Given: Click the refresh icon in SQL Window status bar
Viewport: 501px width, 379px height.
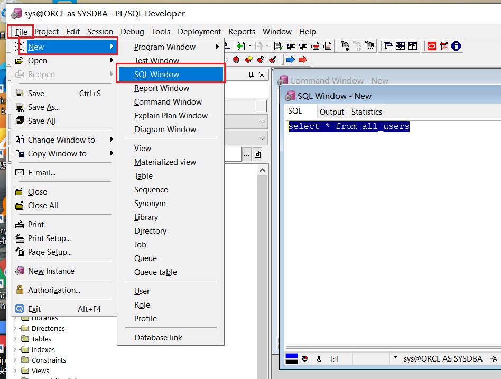Looking at the screenshot, I should pyautogui.click(x=305, y=359).
